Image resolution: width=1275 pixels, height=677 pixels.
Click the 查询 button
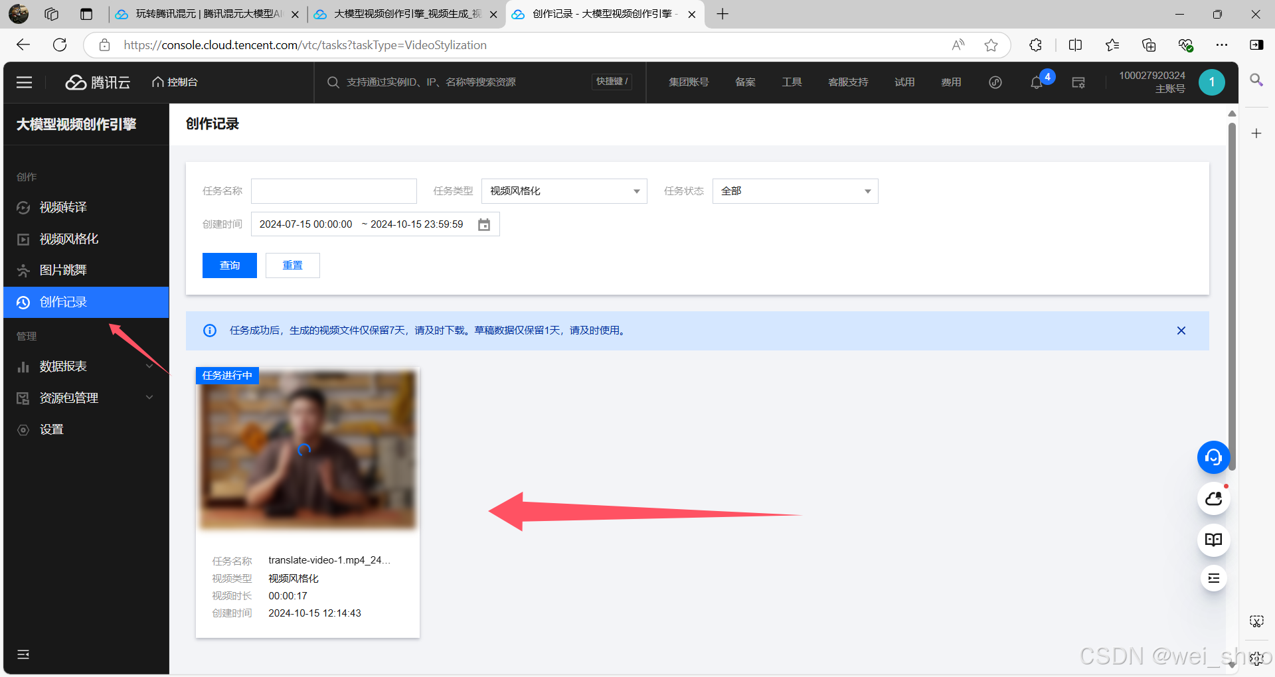pos(229,265)
